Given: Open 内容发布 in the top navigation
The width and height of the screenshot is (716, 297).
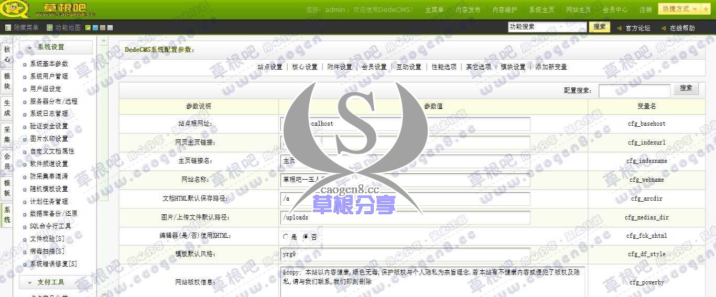Looking at the screenshot, I should point(468,10).
